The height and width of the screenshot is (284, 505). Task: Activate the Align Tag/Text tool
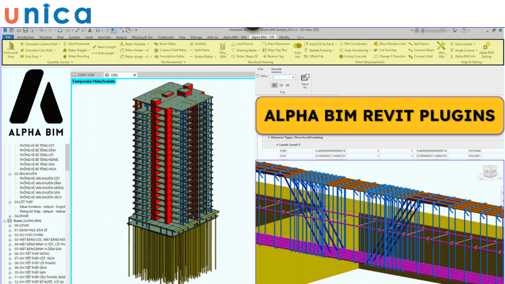[x=275, y=50]
